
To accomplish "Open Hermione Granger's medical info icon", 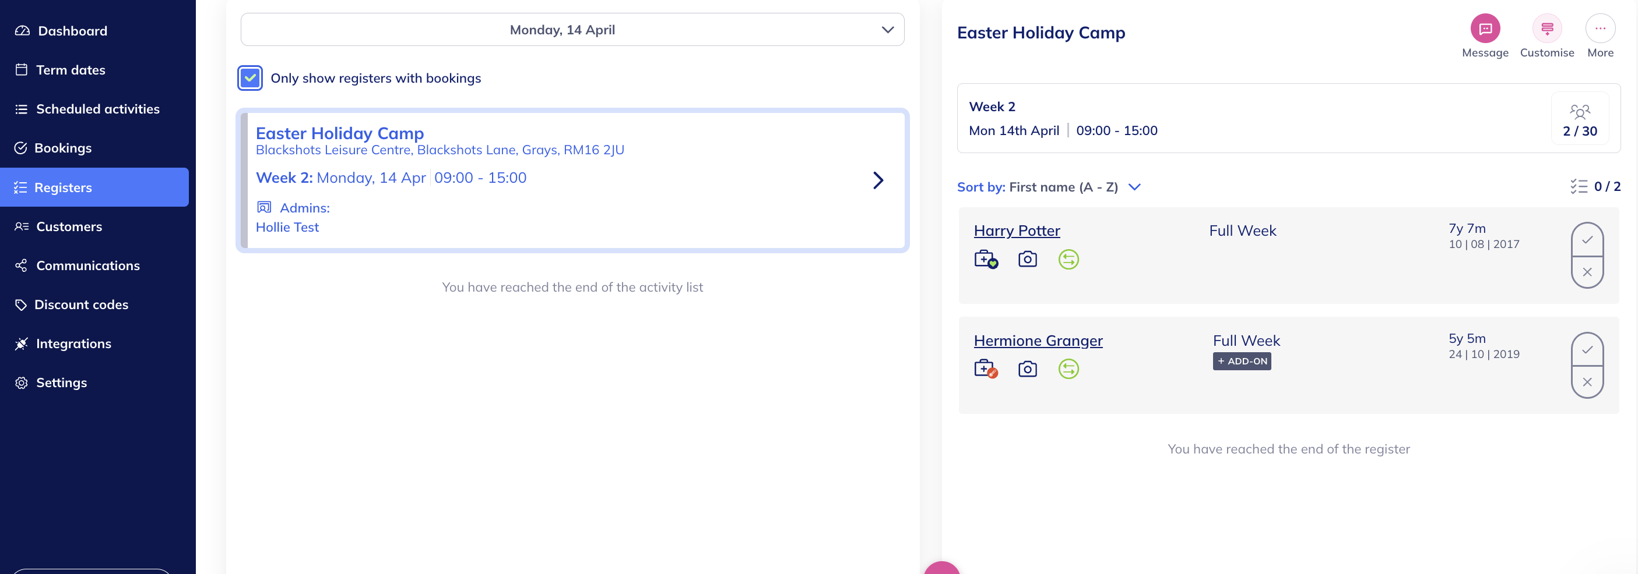I will 986,369.
